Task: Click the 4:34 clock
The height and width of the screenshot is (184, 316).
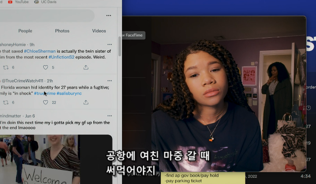Action: (x=306, y=176)
